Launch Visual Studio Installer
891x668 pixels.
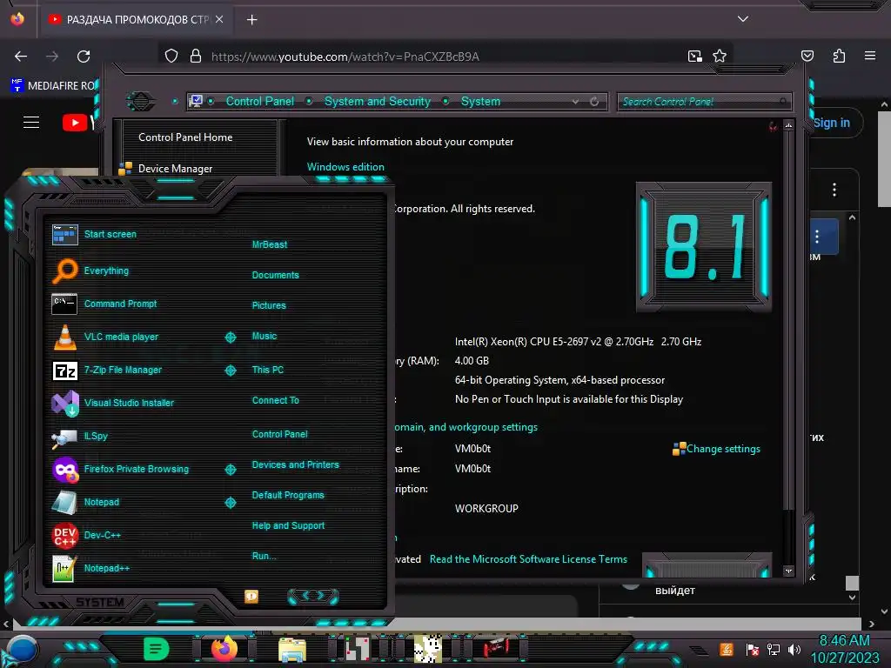coord(112,403)
